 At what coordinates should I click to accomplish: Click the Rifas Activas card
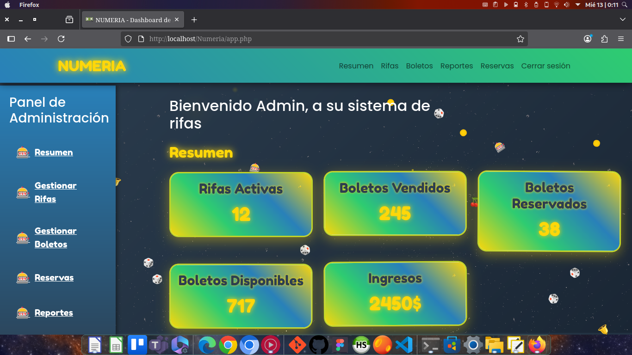click(241, 205)
